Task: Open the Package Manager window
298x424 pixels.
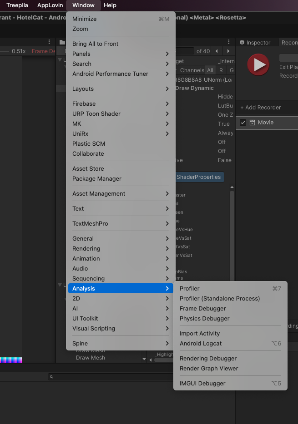Action: click(x=121, y=179)
